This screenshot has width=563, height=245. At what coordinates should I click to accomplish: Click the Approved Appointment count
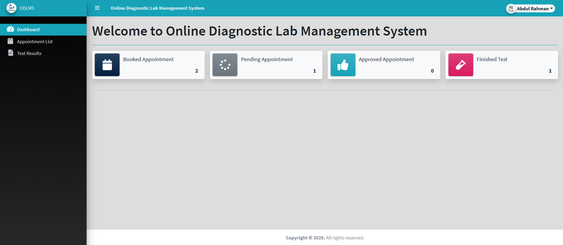pos(432,71)
